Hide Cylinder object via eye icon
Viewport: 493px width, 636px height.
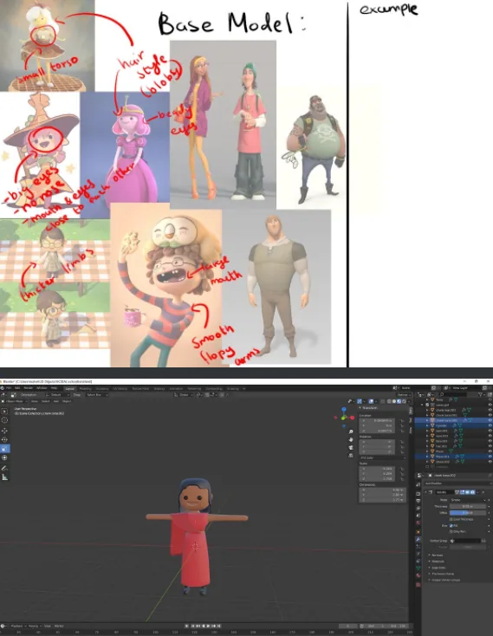[x=490, y=425]
